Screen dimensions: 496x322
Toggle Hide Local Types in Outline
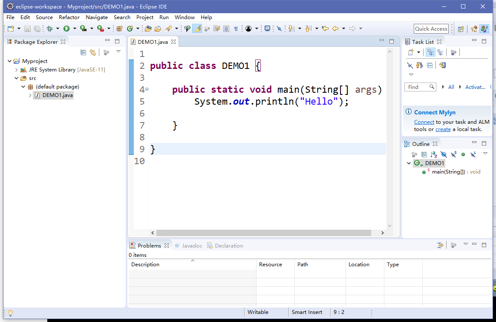[473, 154]
